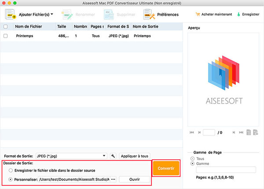
Task: Open the Ajouter Fichier(s) dropdown arrow
Action: [52, 14]
